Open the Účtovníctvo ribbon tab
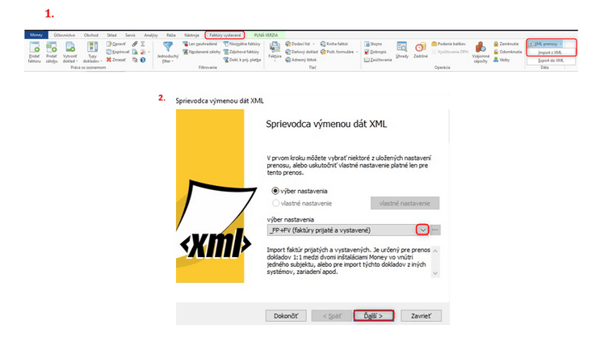The height and width of the screenshot is (342, 596). (63, 36)
